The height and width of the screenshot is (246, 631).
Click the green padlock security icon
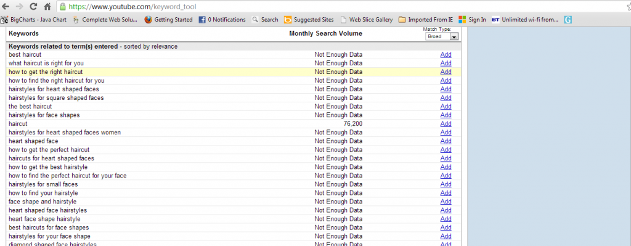tap(62, 7)
